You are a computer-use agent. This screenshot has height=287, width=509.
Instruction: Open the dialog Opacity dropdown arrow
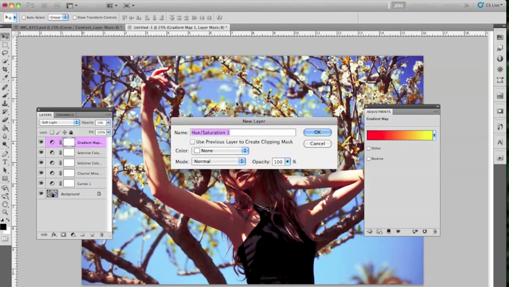coord(288,162)
